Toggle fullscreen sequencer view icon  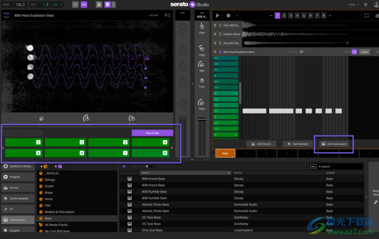pyautogui.click(x=367, y=15)
